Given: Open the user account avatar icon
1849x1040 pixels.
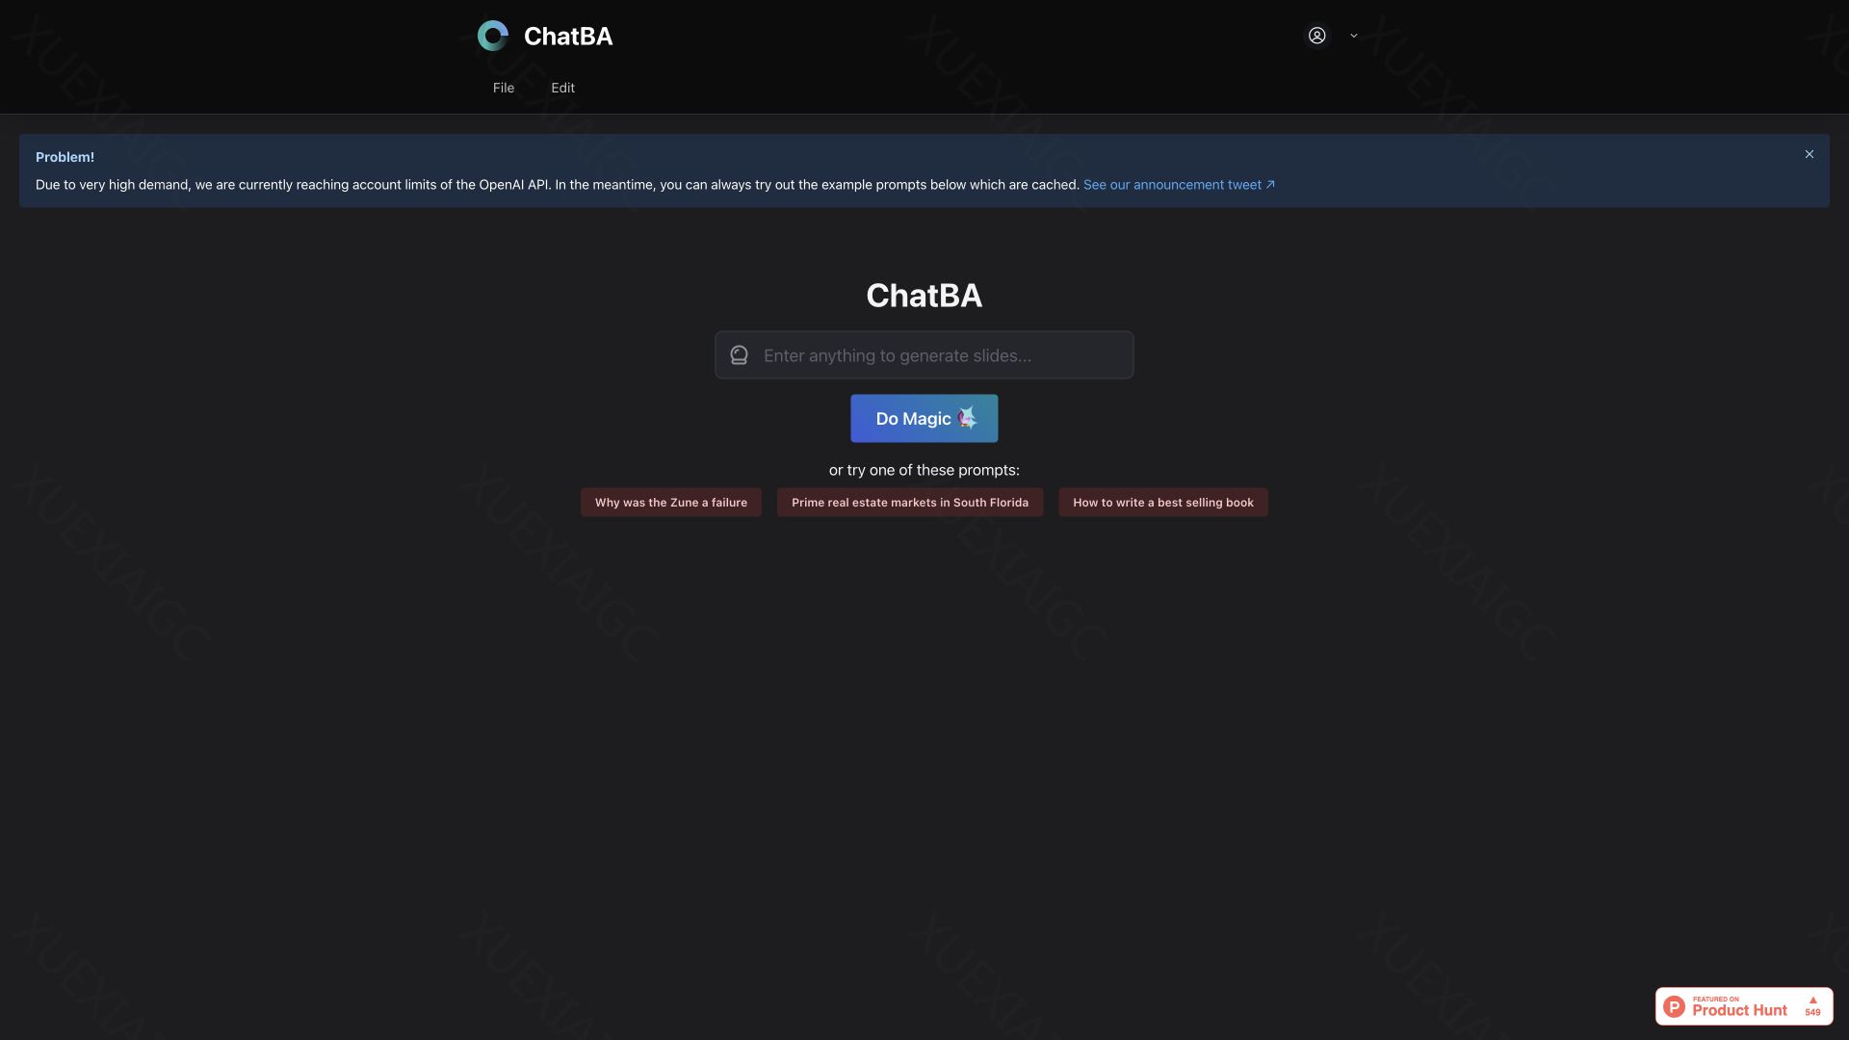Looking at the screenshot, I should click(1316, 36).
